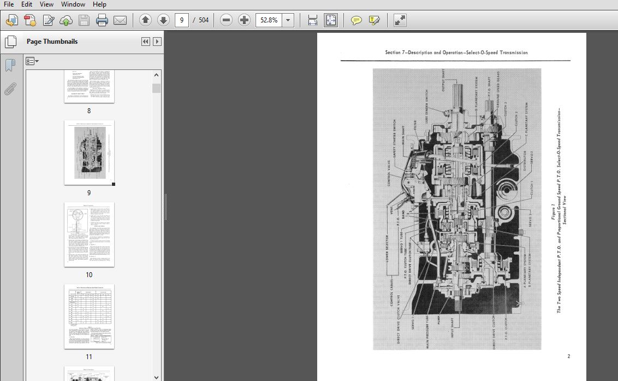The width and height of the screenshot is (618, 381).
Task: Click the thumbnails panel vertical scrollbar thumb
Action: (156, 89)
